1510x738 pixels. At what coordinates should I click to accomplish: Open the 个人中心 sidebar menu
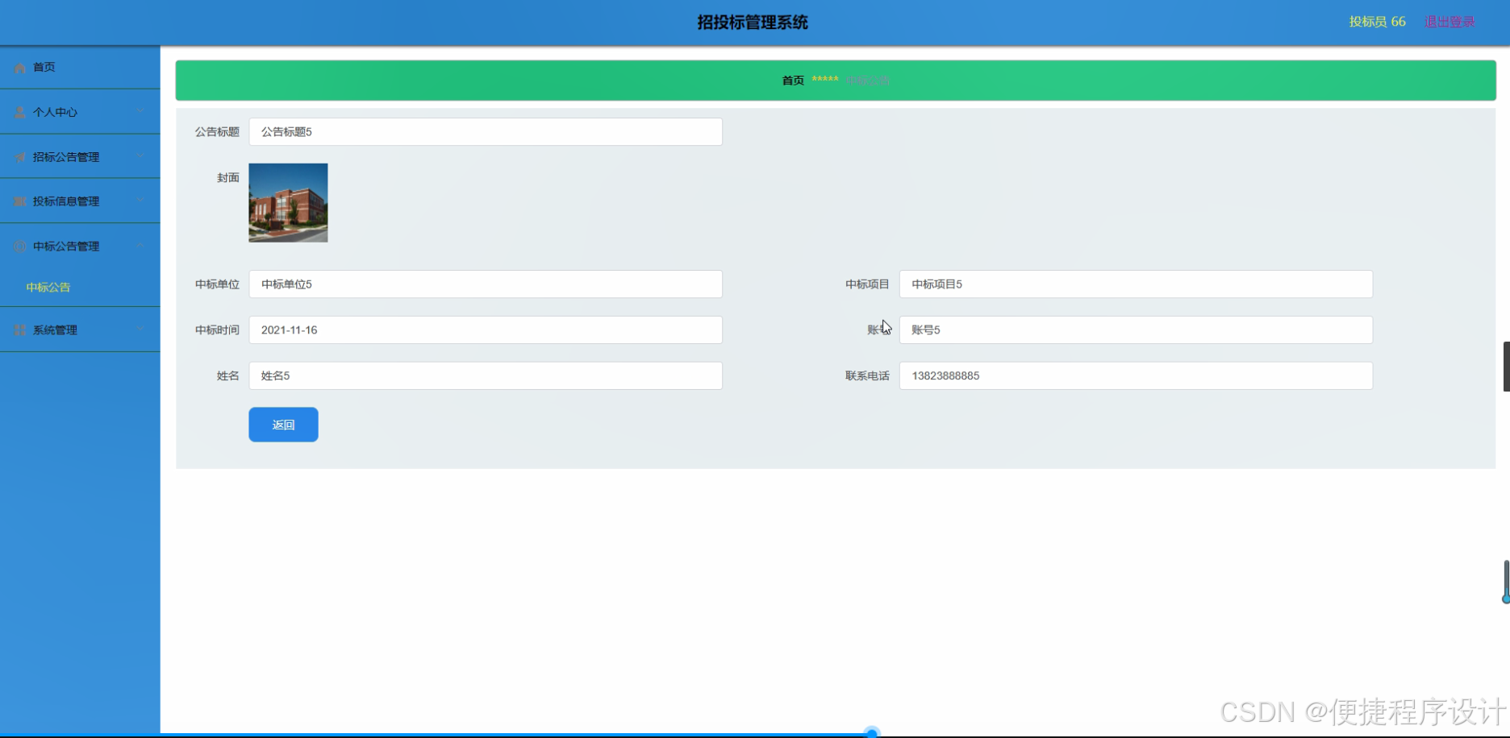pyautogui.click(x=80, y=112)
